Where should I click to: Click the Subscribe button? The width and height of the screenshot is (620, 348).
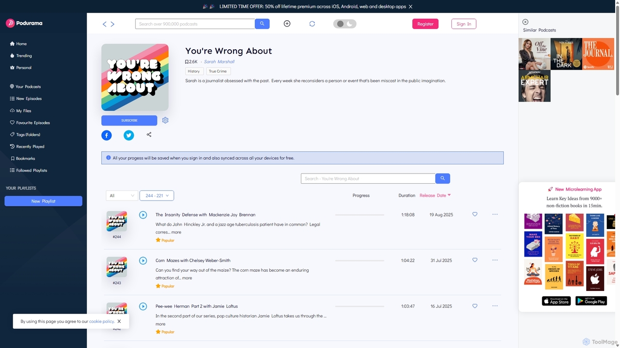pos(129,120)
